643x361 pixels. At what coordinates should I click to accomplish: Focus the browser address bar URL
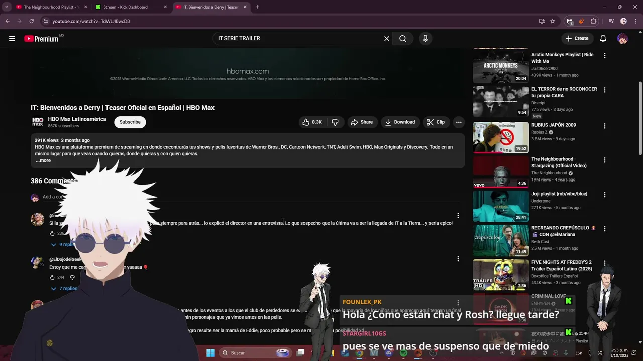[x=91, y=21]
